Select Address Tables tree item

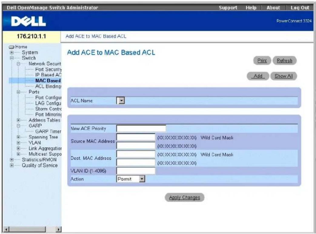click(44, 120)
